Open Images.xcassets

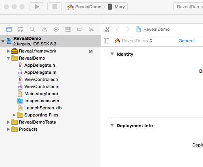click(x=50, y=101)
